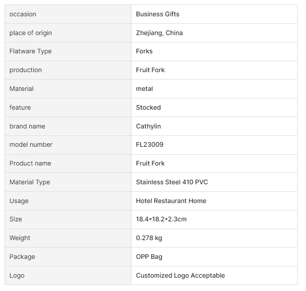Select the 'metal' value text
Viewport: 306px width, 291px height.
tap(144, 89)
